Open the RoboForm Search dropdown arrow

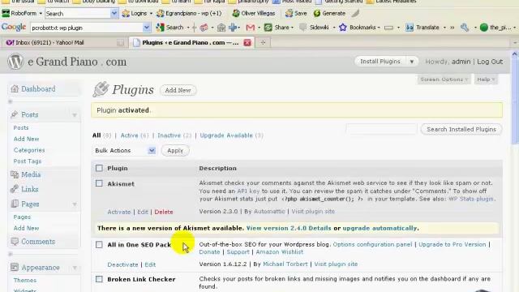coord(114,13)
